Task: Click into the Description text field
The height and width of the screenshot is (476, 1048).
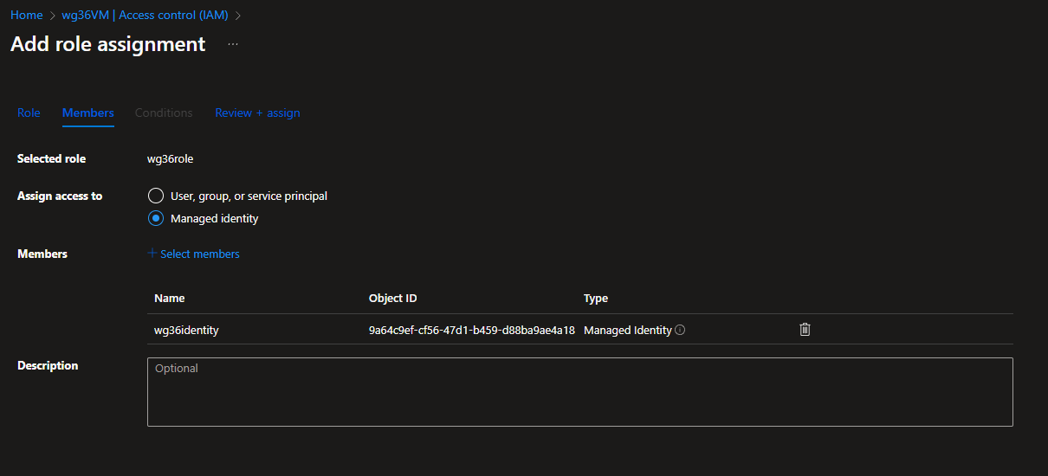Action: pyautogui.click(x=579, y=392)
